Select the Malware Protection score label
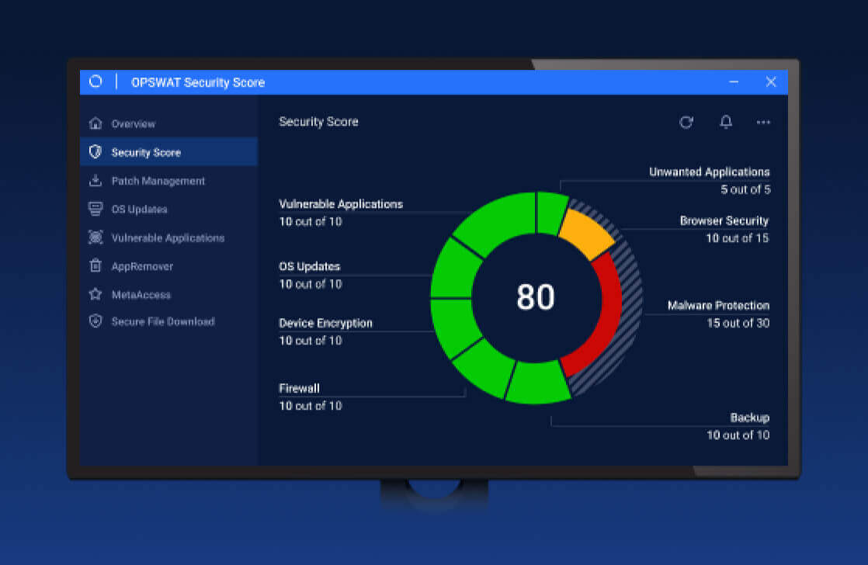 pos(718,306)
